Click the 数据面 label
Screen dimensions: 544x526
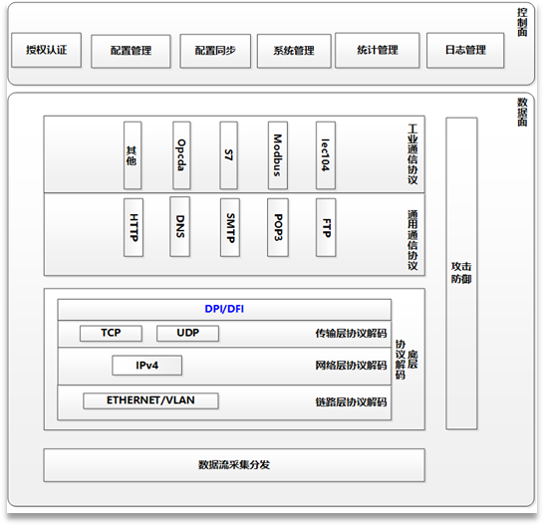click(x=522, y=112)
